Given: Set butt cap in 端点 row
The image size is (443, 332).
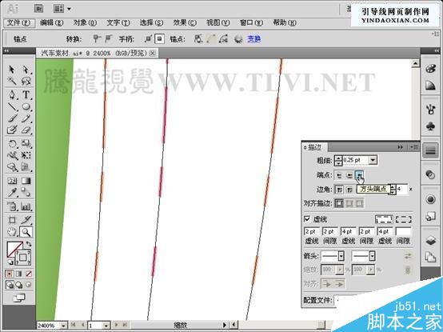Looking at the screenshot, I should point(339,175).
